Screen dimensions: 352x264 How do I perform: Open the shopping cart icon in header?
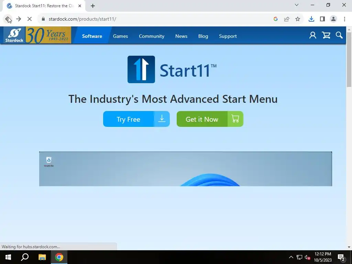(326, 35)
